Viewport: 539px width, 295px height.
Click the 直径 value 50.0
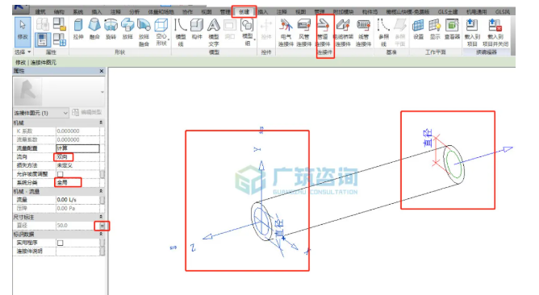click(77, 226)
